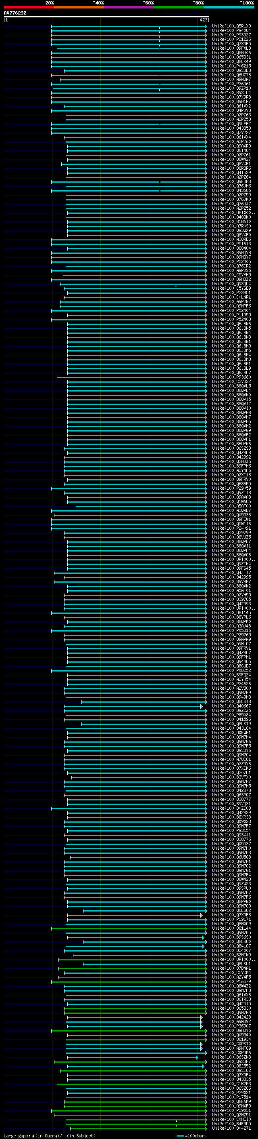Click the UniRef100_O82552 label
Viewport: 258px width, 1139px height.
pyautogui.click(x=231, y=1066)
